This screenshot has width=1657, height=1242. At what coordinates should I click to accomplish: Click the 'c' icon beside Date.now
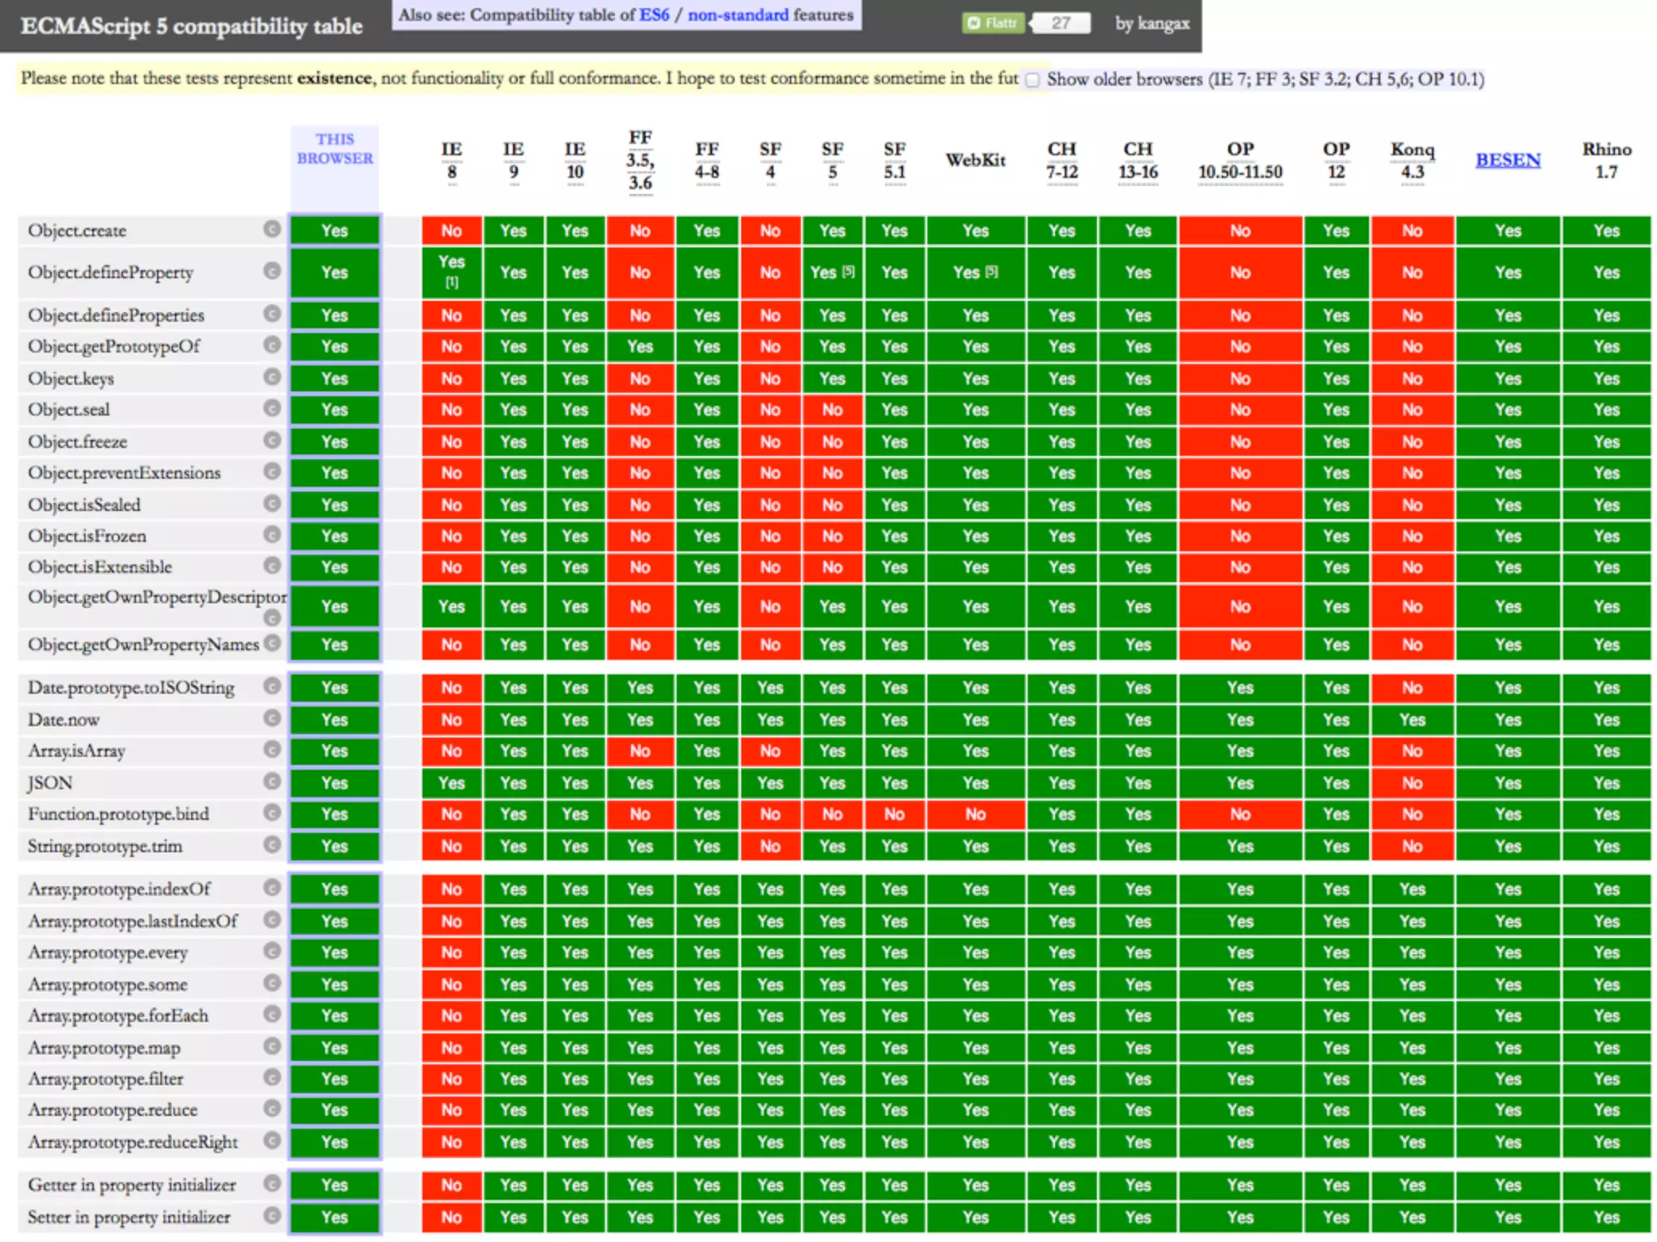click(x=272, y=719)
